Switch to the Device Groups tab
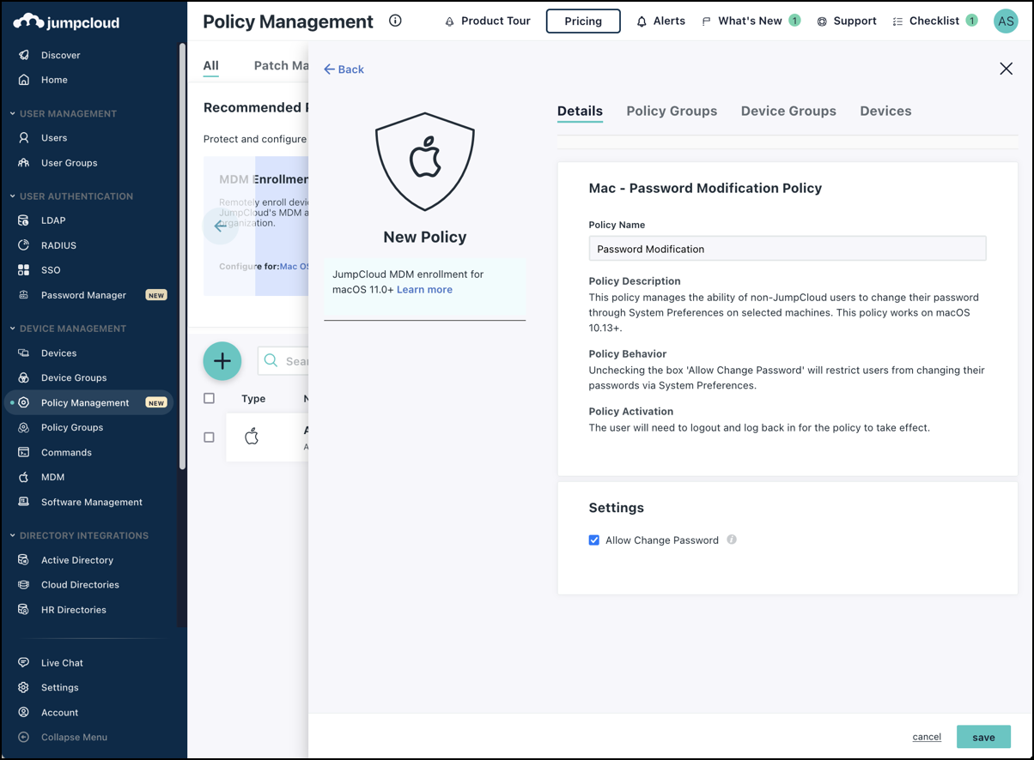The height and width of the screenshot is (760, 1034). coord(788,111)
